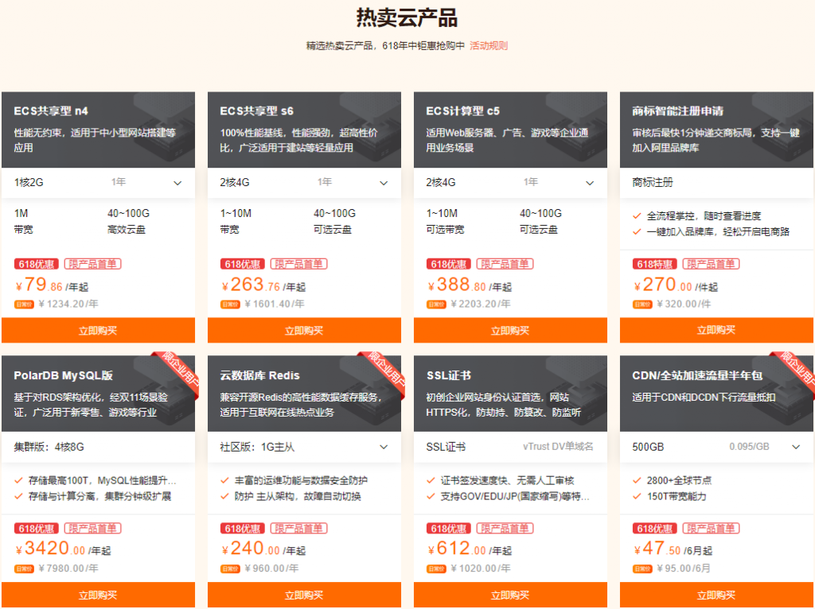This screenshot has height=609, width=815.
Task: Buy ECS共享型 n4 with 立即购买
Action: click(98, 330)
